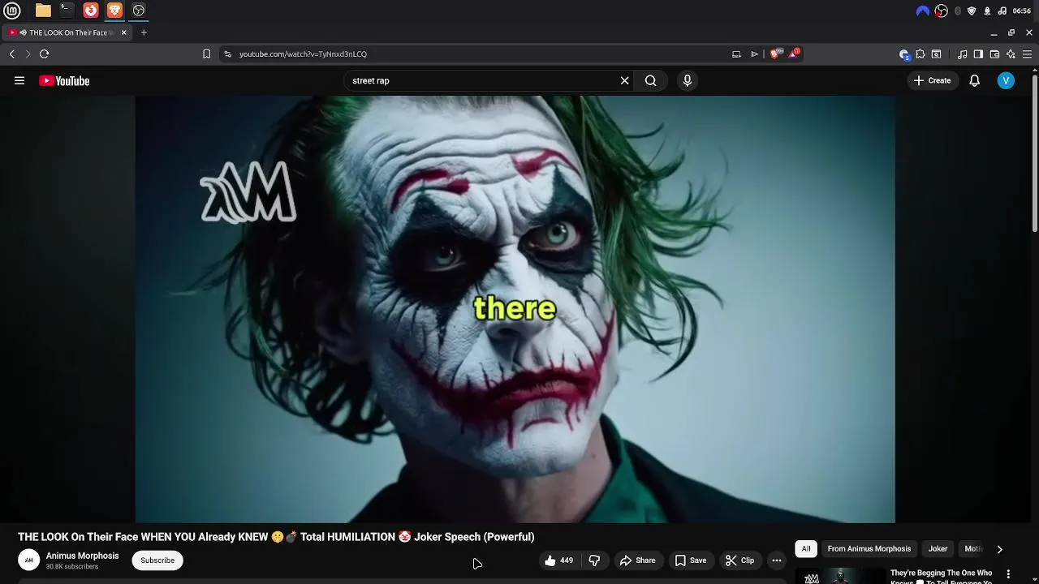Open the Brave playlist music-note icon
1039x584 pixels.
click(x=963, y=54)
